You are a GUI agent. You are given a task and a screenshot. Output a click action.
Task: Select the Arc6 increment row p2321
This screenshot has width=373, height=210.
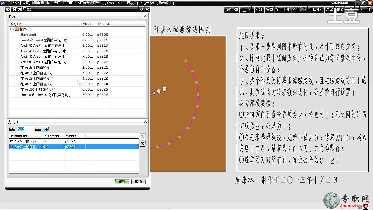click(x=74, y=141)
